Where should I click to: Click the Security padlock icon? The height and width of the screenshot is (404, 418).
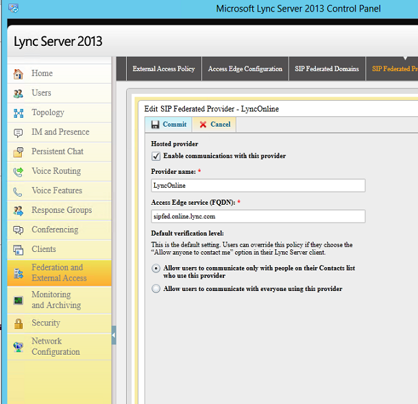pos(19,323)
